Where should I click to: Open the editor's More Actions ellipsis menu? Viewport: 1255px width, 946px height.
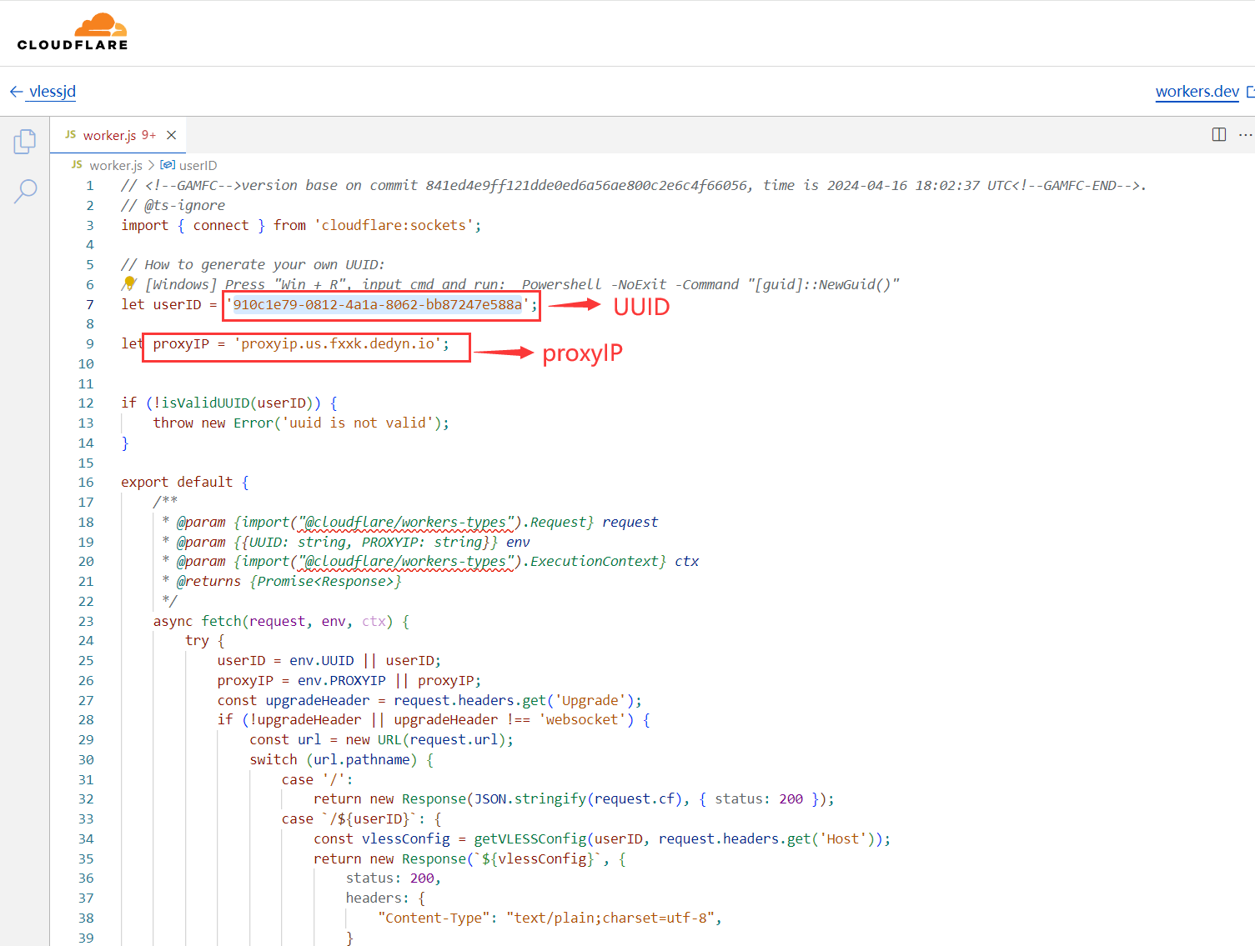pos(1245,135)
